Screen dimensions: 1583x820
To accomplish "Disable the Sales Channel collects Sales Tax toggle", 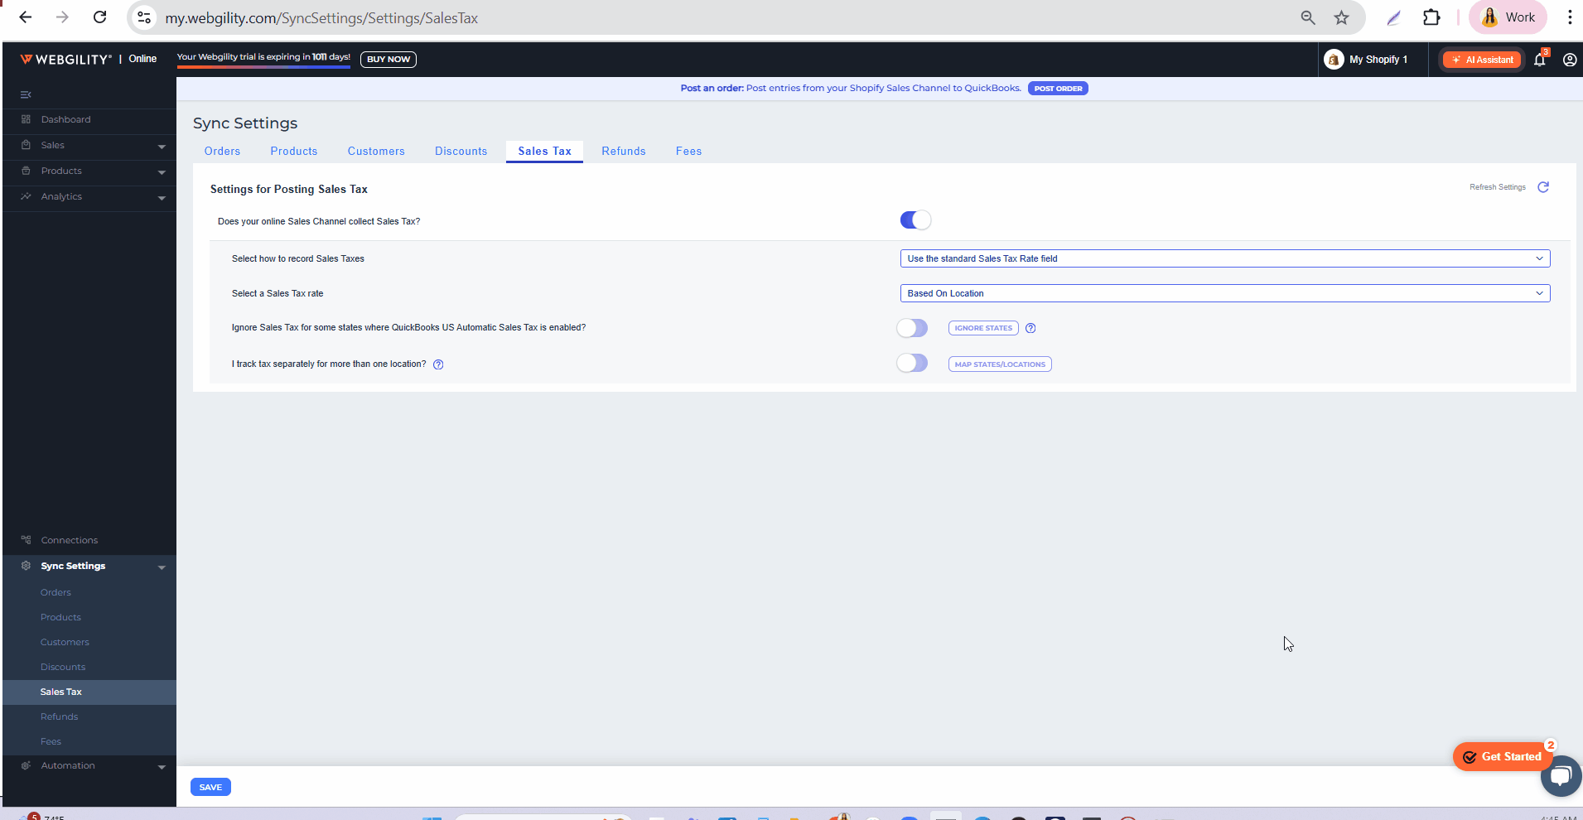I will (915, 220).
